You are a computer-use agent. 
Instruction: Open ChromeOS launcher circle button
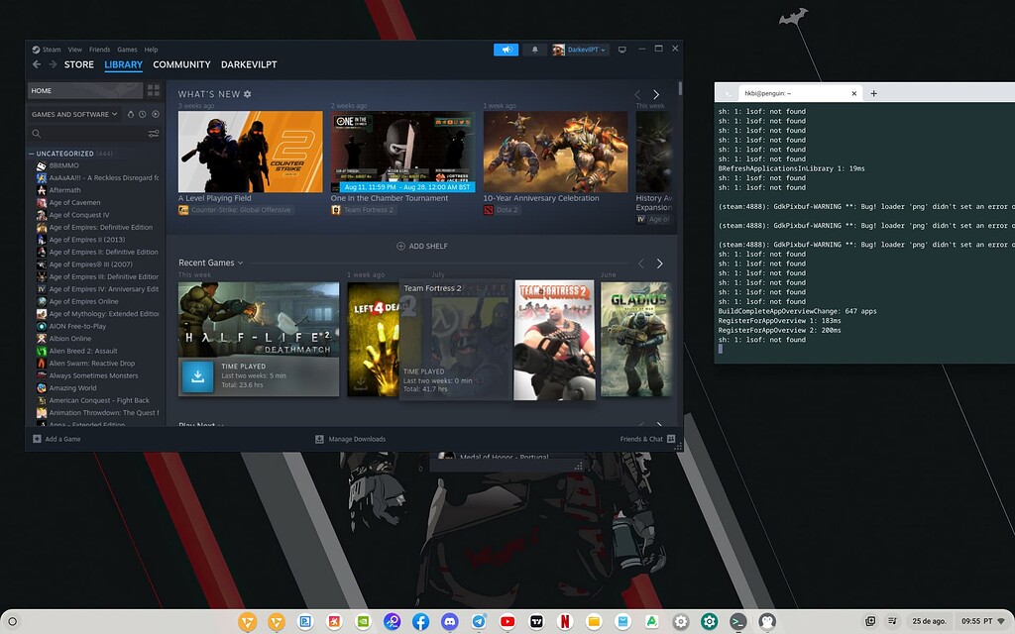[12, 622]
